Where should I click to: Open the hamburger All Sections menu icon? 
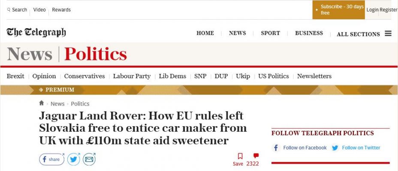point(388,33)
